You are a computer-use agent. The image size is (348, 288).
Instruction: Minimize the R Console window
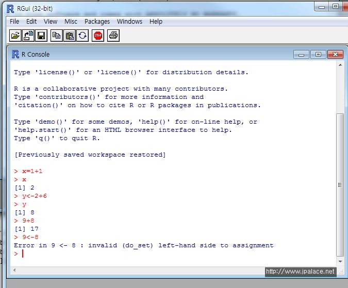[301, 55]
